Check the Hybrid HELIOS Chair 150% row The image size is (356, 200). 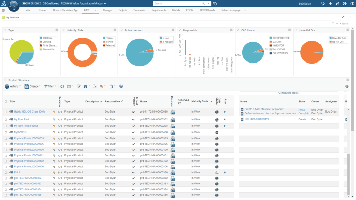click(6, 112)
